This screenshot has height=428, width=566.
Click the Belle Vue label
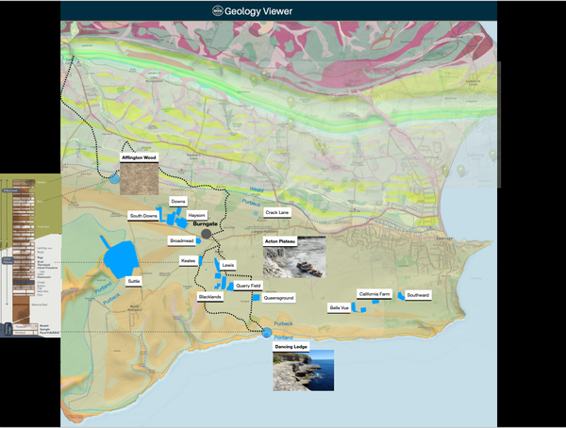click(x=340, y=307)
